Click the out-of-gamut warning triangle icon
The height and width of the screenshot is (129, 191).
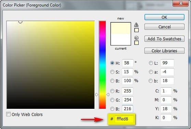click(x=136, y=25)
